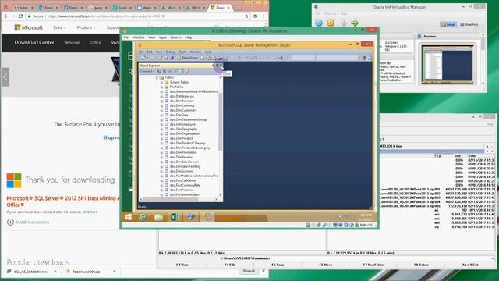Click the Open File folder icon in SSMS toolbar
This screenshot has height=281, width=499.
160,58
